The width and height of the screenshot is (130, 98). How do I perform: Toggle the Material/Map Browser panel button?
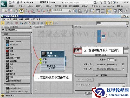pos(47,23)
